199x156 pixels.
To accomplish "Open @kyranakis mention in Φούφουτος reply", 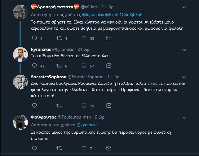I will [x=87, y=125].
